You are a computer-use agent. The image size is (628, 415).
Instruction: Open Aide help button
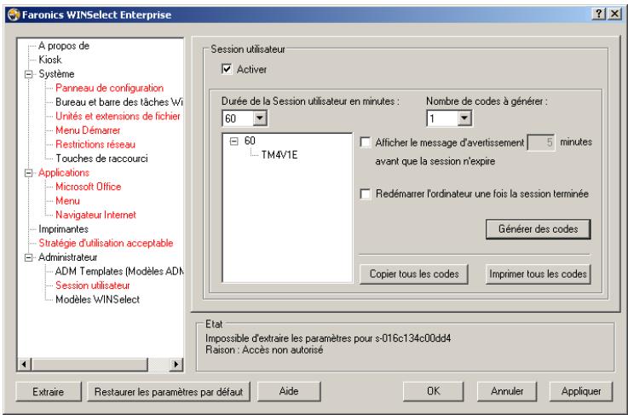(x=289, y=391)
